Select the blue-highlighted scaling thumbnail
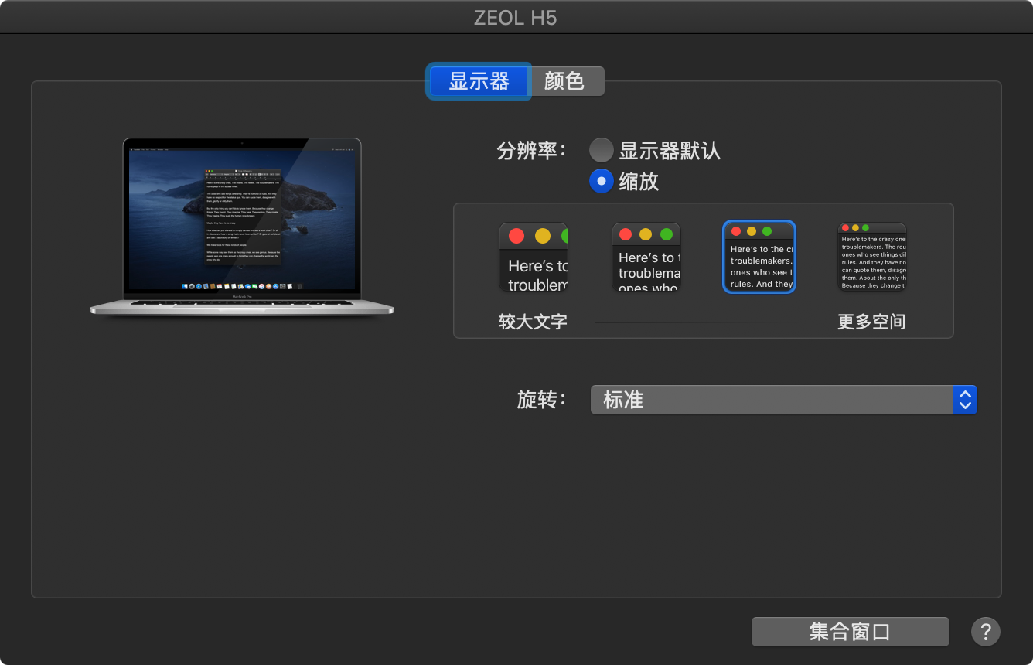Screen dimensions: 1033x665 click(x=759, y=257)
